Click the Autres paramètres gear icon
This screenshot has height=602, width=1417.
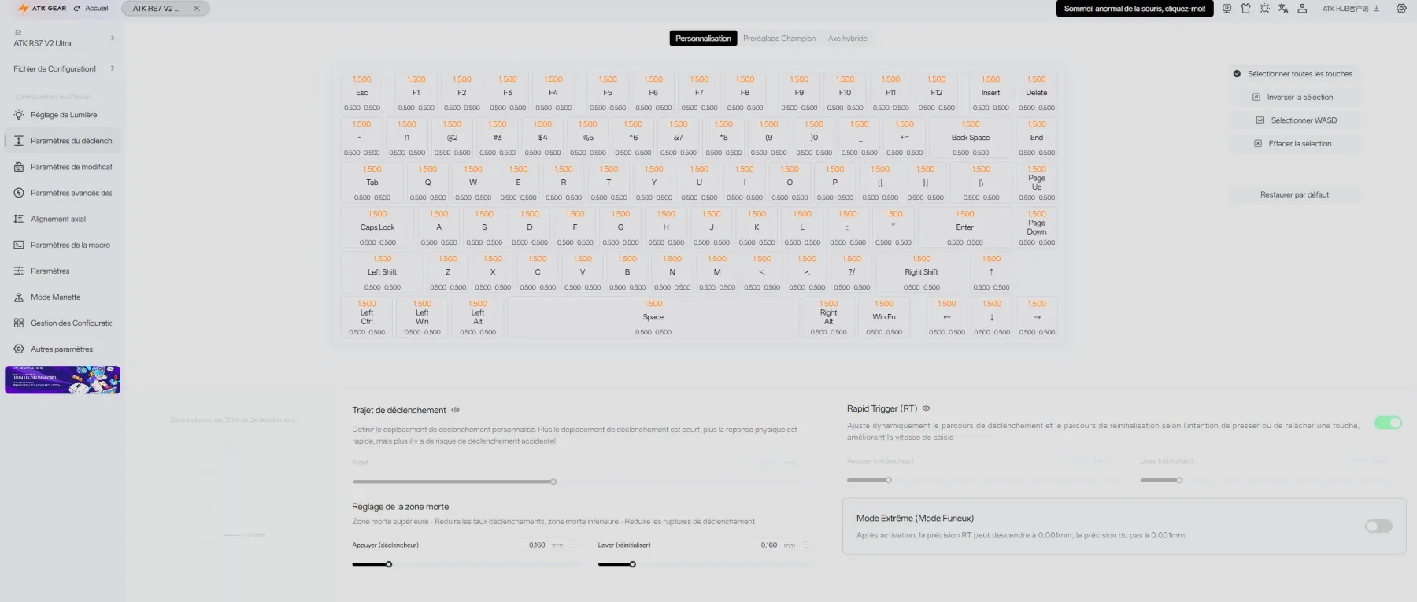[19, 349]
